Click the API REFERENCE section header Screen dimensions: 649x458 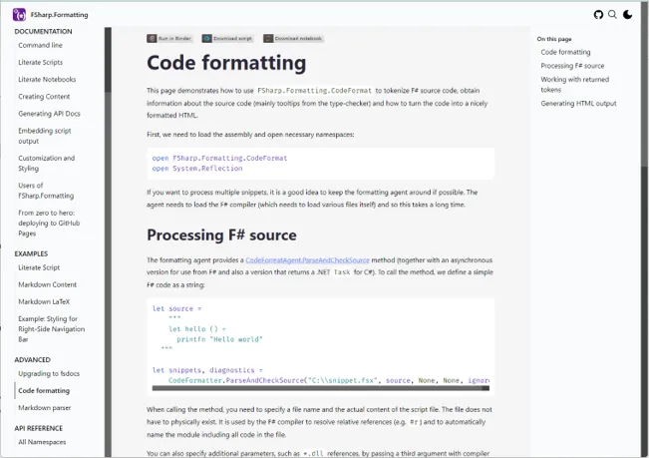click(x=39, y=428)
